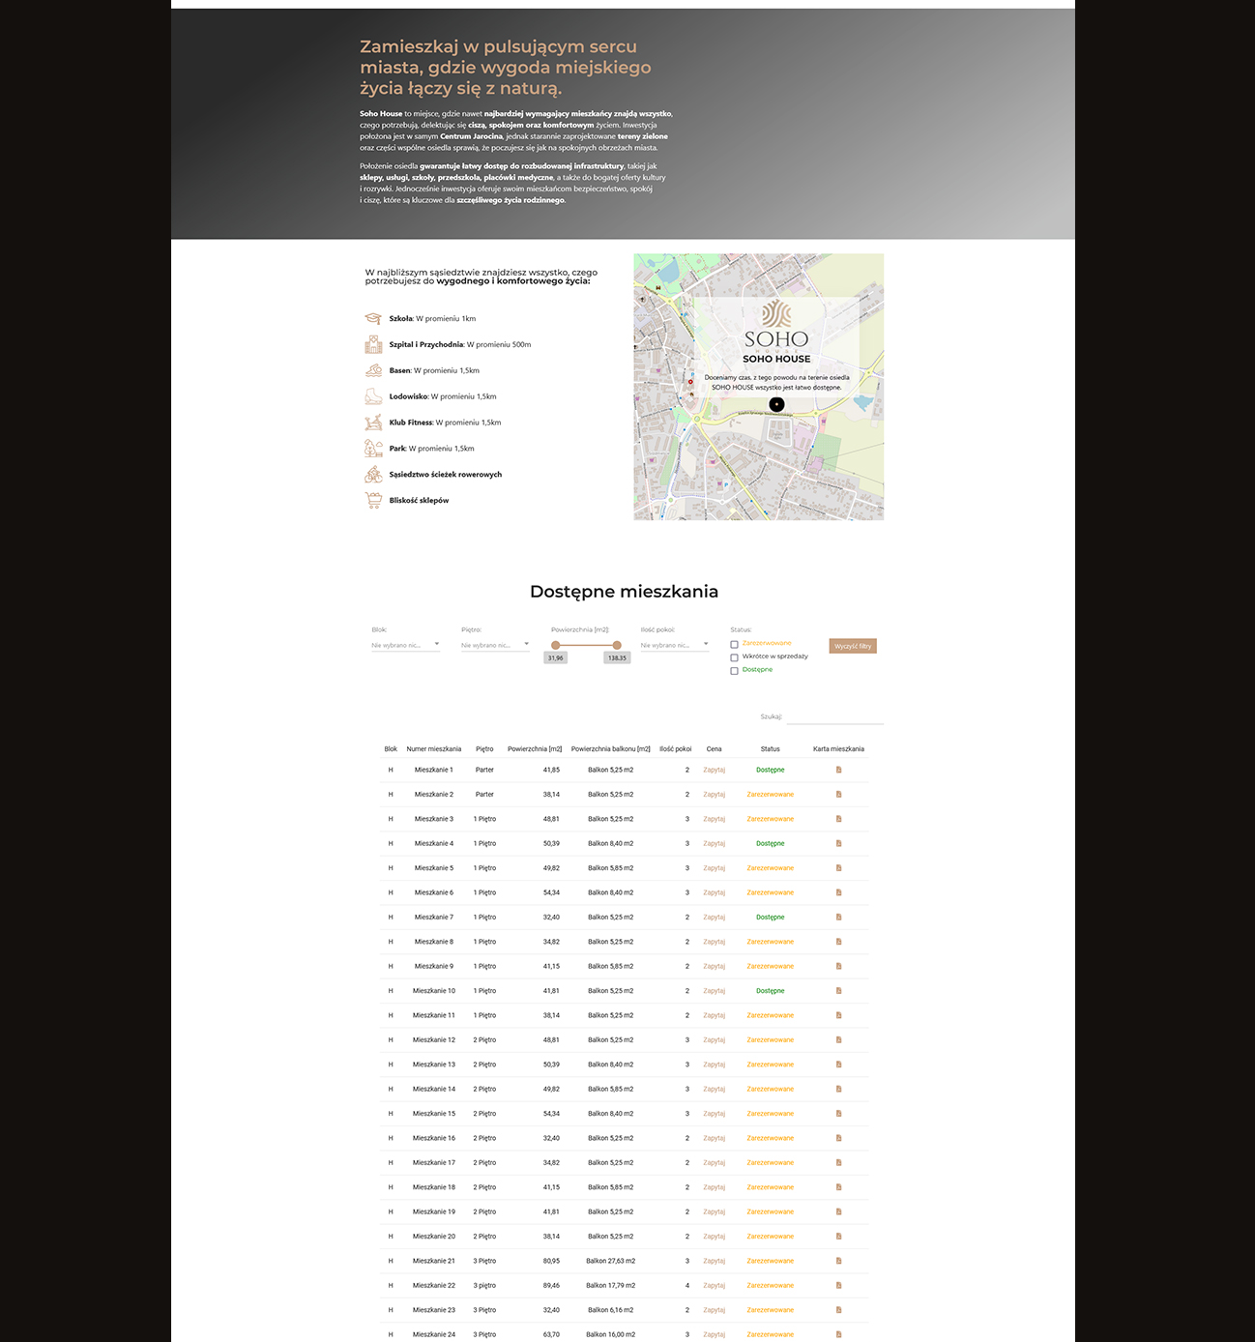Click the left handle of the Powierzchnia slider
Viewport: 1255px width, 1342px height.
pyautogui.click(x=555, y=645)
